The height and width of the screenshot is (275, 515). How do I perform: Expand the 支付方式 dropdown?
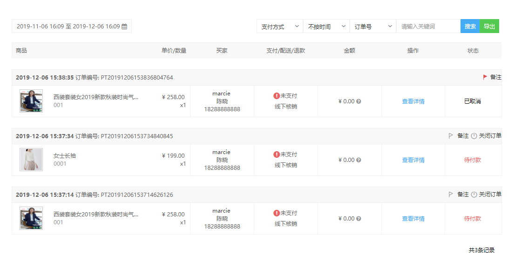coord(280,26)
